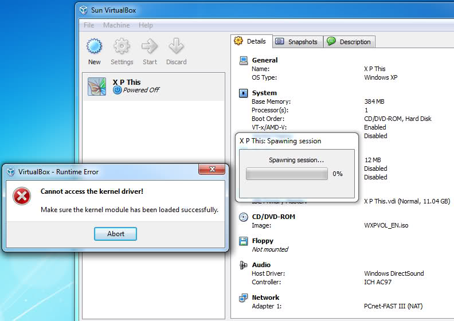Click the Powered Off state icon
The height and width of the screenshot is (321, 454).
pyautogui.click(x=118, y=90)
